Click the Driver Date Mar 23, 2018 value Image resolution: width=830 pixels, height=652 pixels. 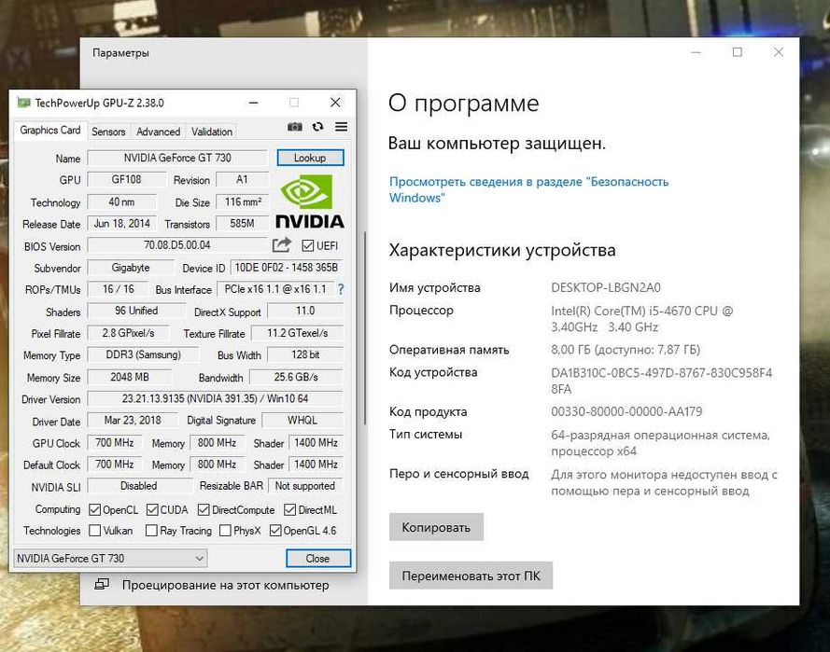(133, 421)
